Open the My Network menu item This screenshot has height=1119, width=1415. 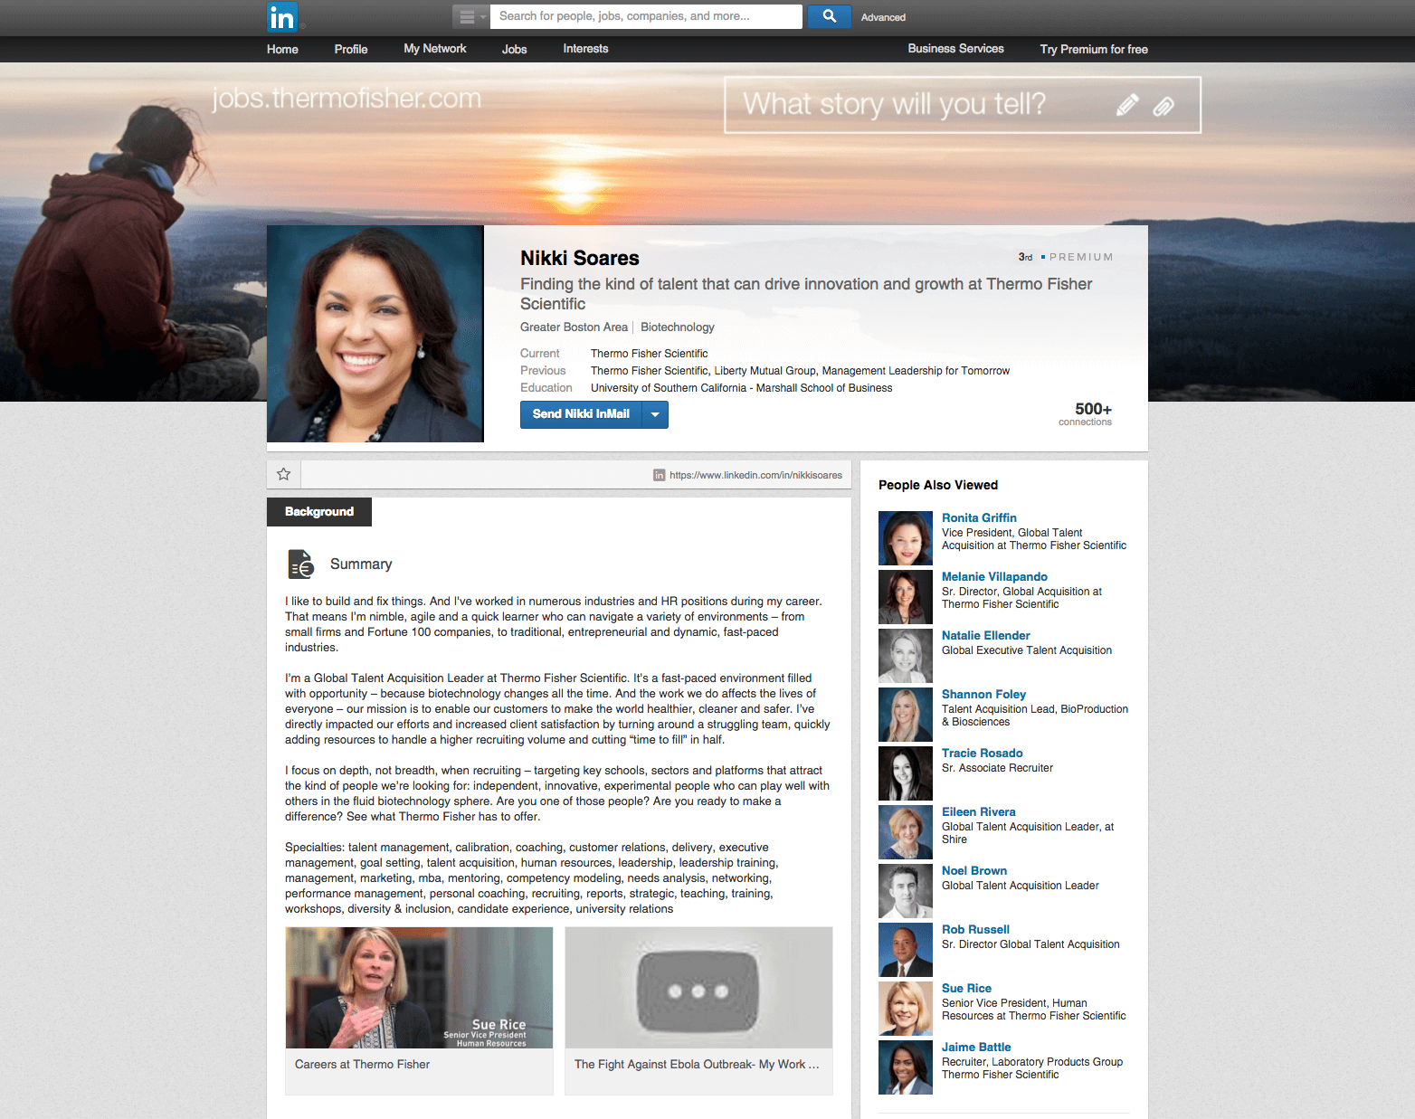pos(434,49)
